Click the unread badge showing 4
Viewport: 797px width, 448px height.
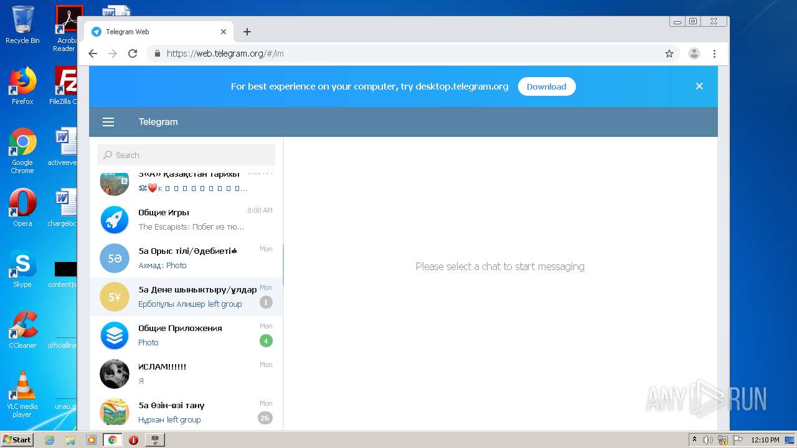point(266,341)
